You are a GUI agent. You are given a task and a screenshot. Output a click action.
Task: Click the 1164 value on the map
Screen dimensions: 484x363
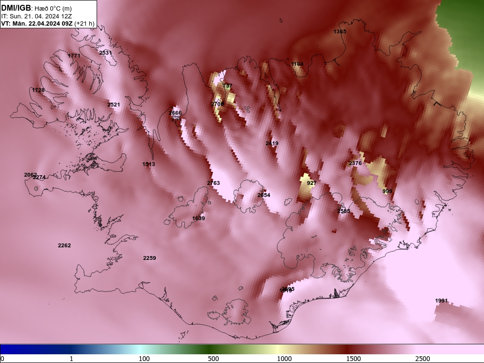pos(297,64)
